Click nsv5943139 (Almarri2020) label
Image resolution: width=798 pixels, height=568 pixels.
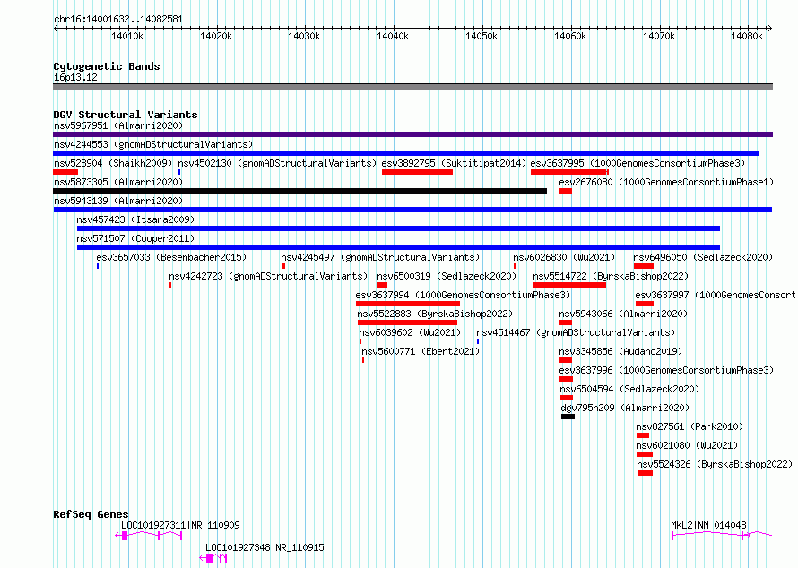coord(118,201)
